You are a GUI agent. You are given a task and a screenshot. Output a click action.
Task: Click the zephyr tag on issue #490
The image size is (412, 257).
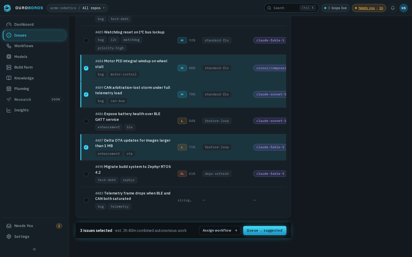click(x=129, y=180)
